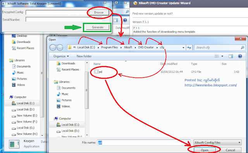Select Libraries in dialog navigation pane
Viewport: 248px width, 153px height.
(62, 82)
